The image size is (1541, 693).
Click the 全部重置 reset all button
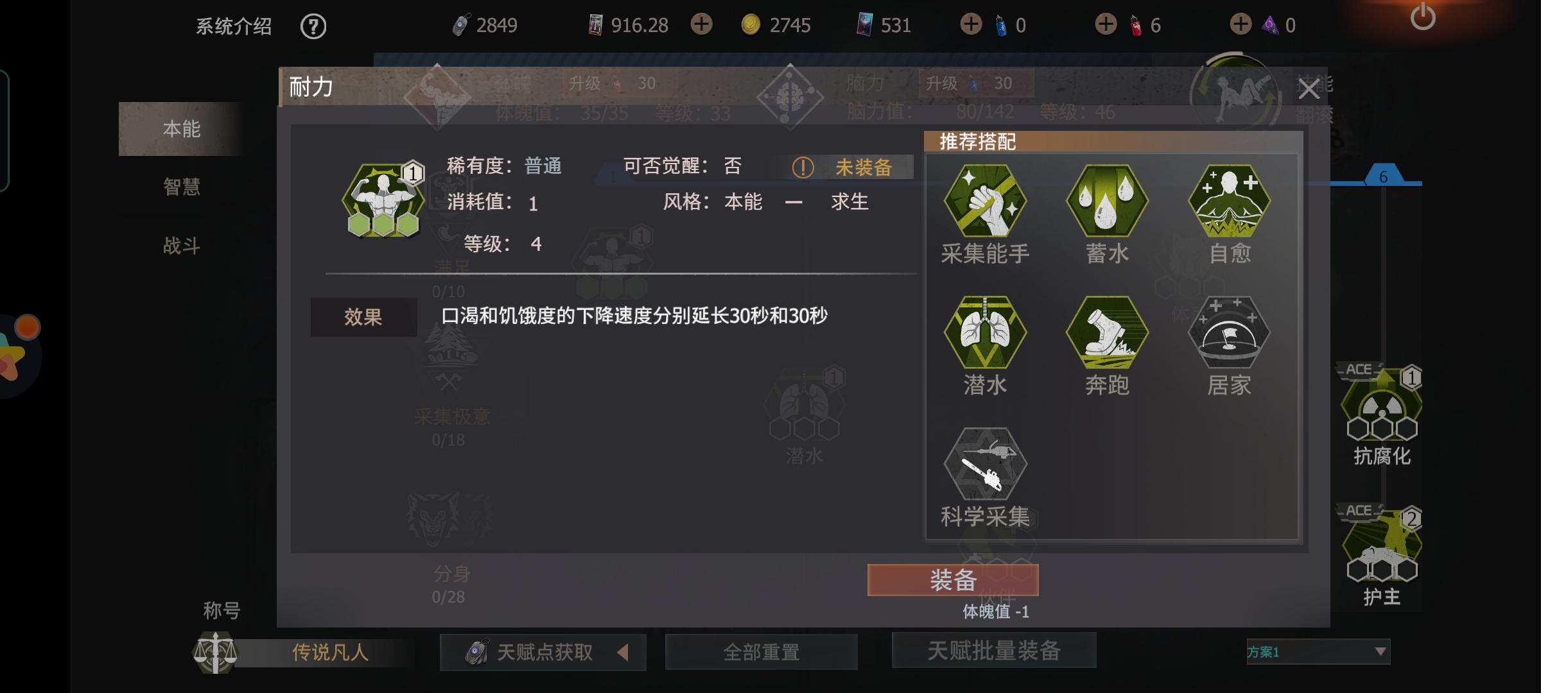[762, 652]
